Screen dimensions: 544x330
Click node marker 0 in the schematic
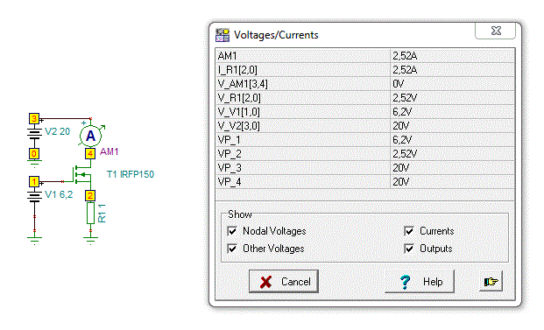click(34, 153)
